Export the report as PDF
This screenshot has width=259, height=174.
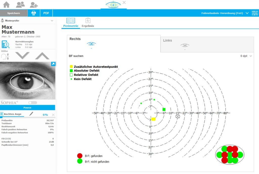click(46, 13)
